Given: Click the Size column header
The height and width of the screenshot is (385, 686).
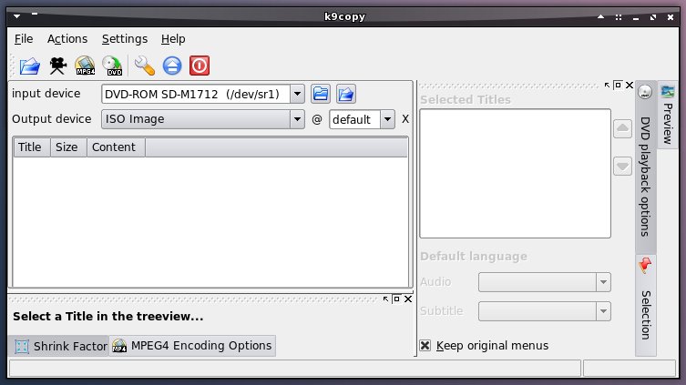Looking at the screenshot, I should pos(68,147).
